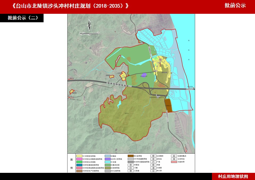Click the 批前公示 header at top right
This screenshot has width=255, height=180.
[235, 6]
